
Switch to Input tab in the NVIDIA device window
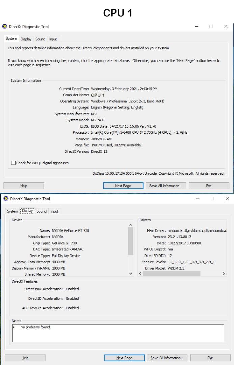(54, 211)
